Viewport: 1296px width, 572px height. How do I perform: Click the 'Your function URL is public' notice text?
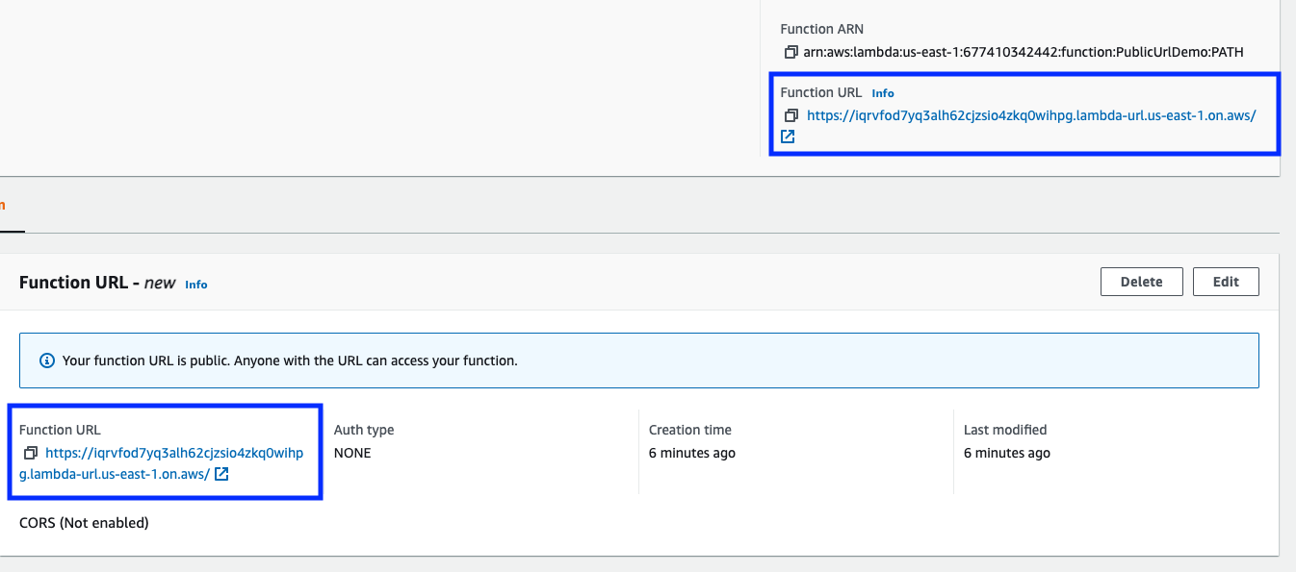tap(290, 361)
